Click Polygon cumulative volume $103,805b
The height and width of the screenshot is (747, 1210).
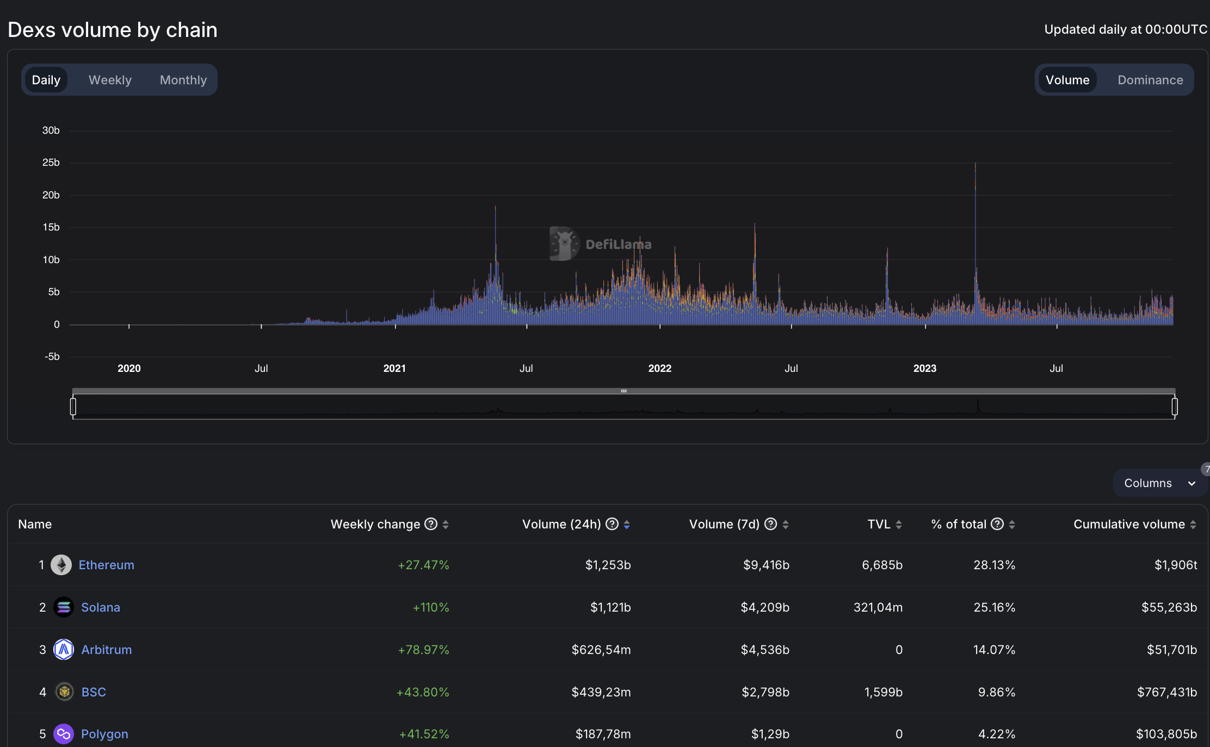tap(1166, 734)
